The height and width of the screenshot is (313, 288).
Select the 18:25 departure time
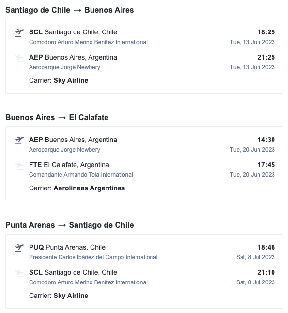click(x=266, y=32)
